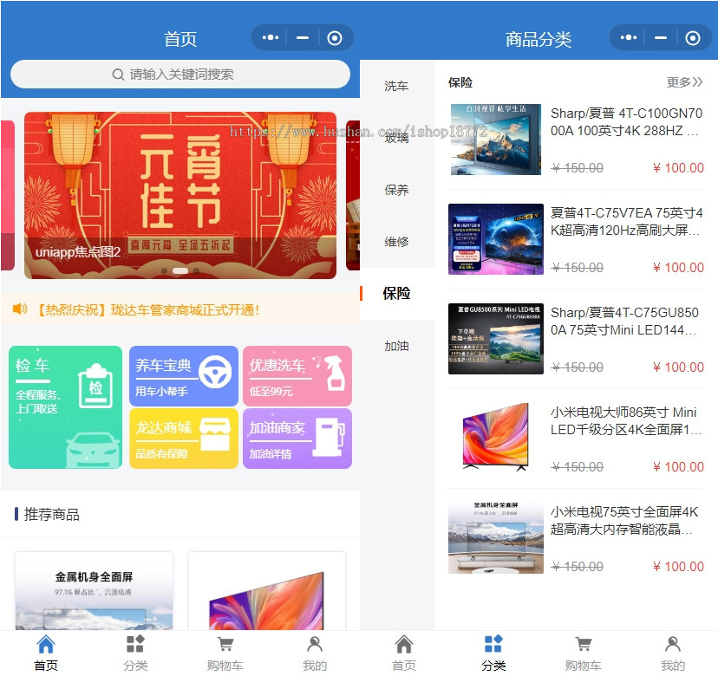Focus the 请输入关键词搜索 search field
Viewport: 718px width, 676px height.
pyautogui.click(x=180, y=75)
